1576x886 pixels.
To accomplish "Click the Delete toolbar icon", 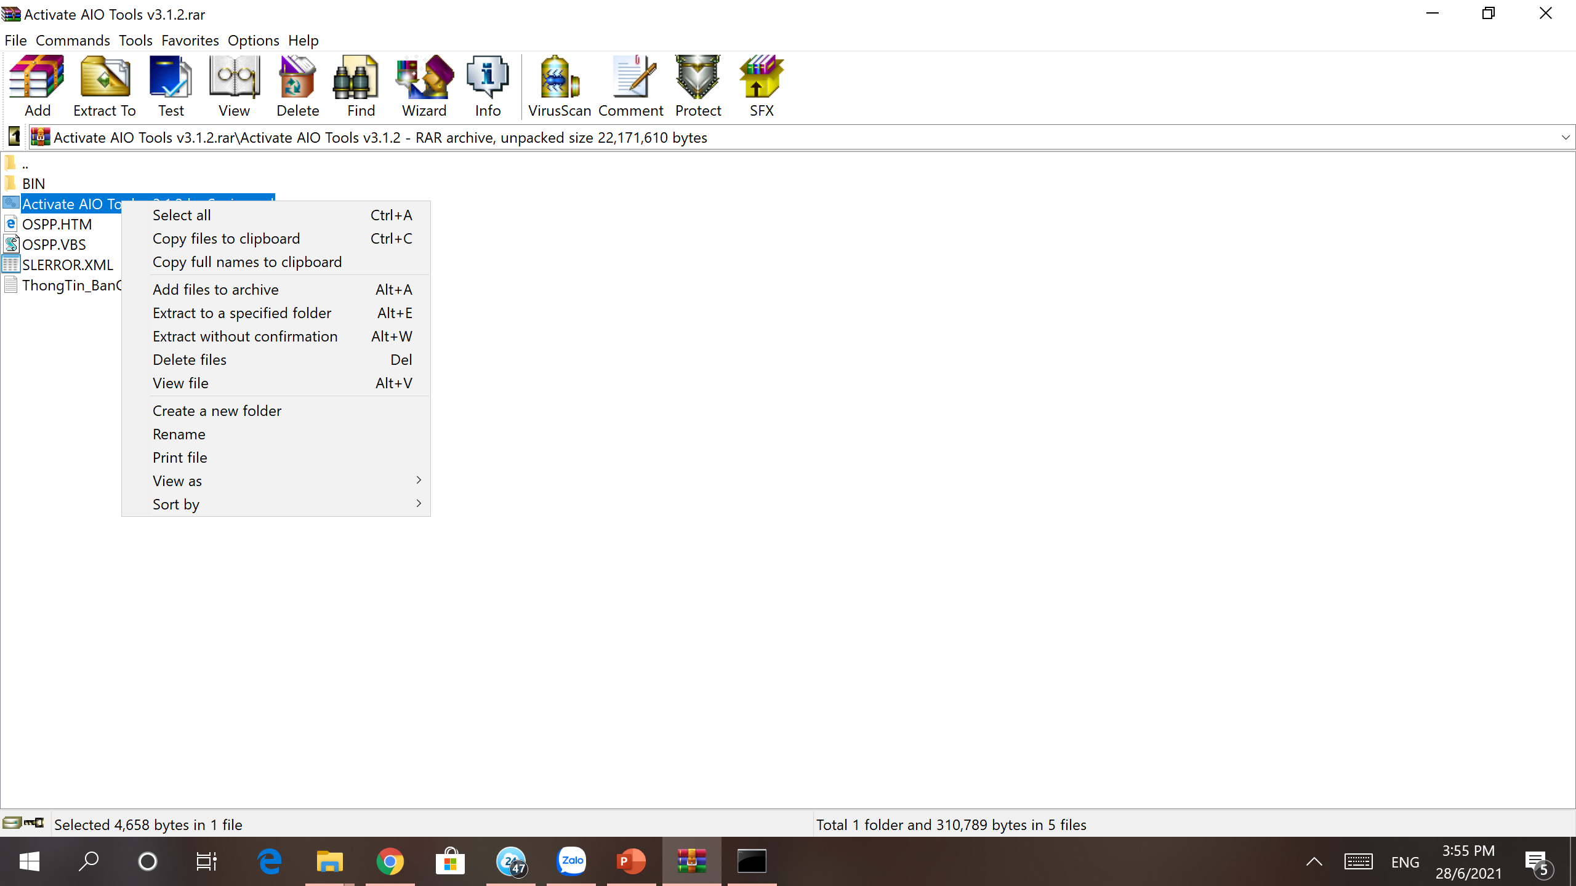I will [298, 86].
